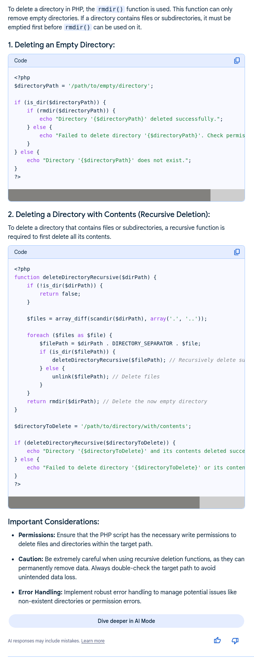The image size is (254, 659).
Task: Click the 'Code' label above the first snippet
Action: point(21,61)
